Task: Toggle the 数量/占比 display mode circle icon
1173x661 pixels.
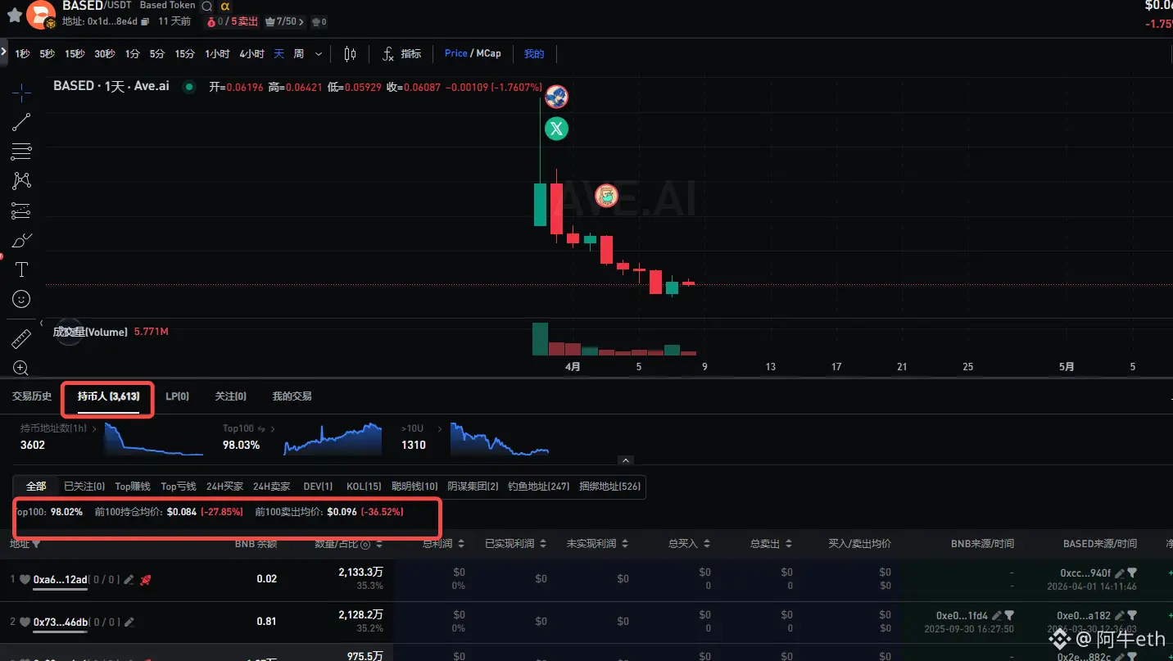Action: point(365,544)
